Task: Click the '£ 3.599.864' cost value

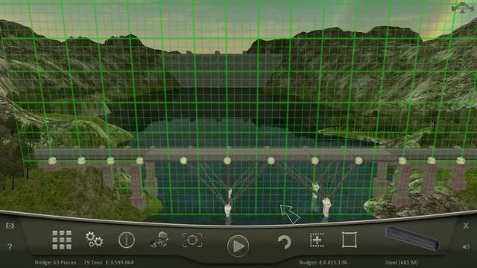Action: point(119,263)
